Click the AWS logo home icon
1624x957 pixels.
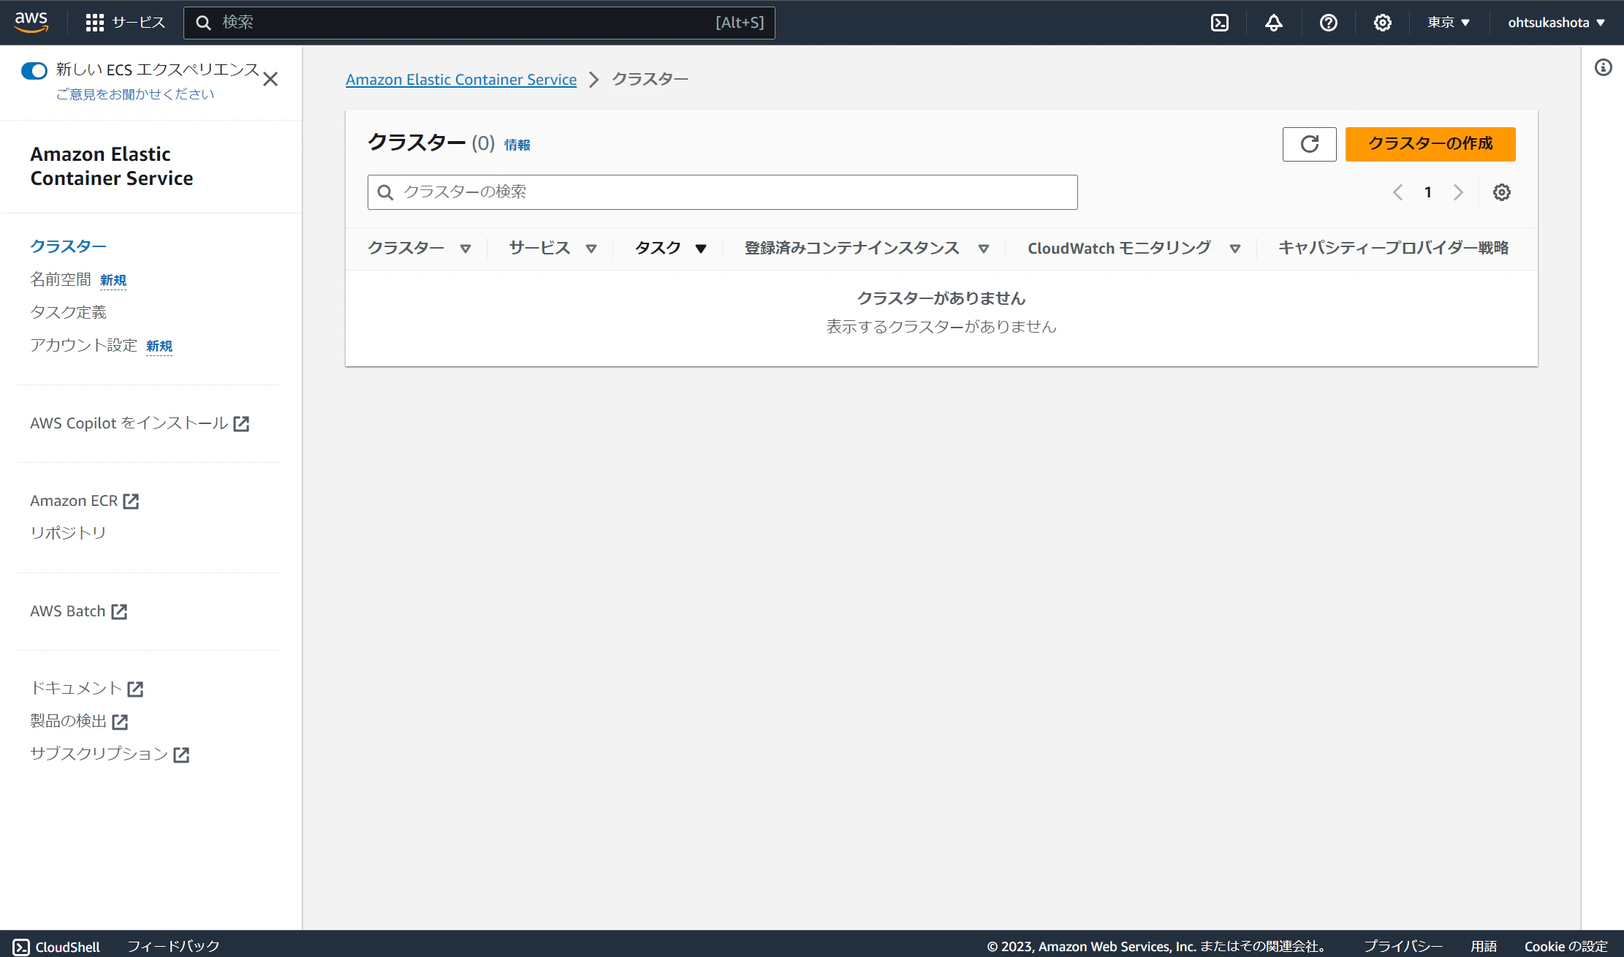(31, 22)
